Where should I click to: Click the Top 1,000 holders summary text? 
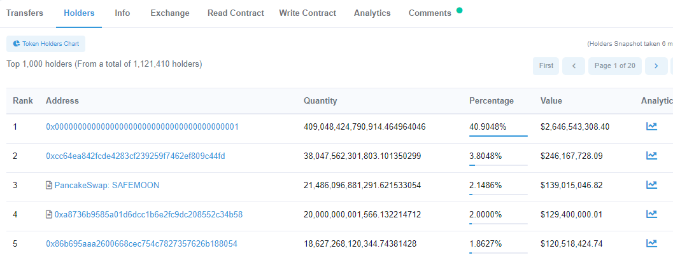(104, 64)
